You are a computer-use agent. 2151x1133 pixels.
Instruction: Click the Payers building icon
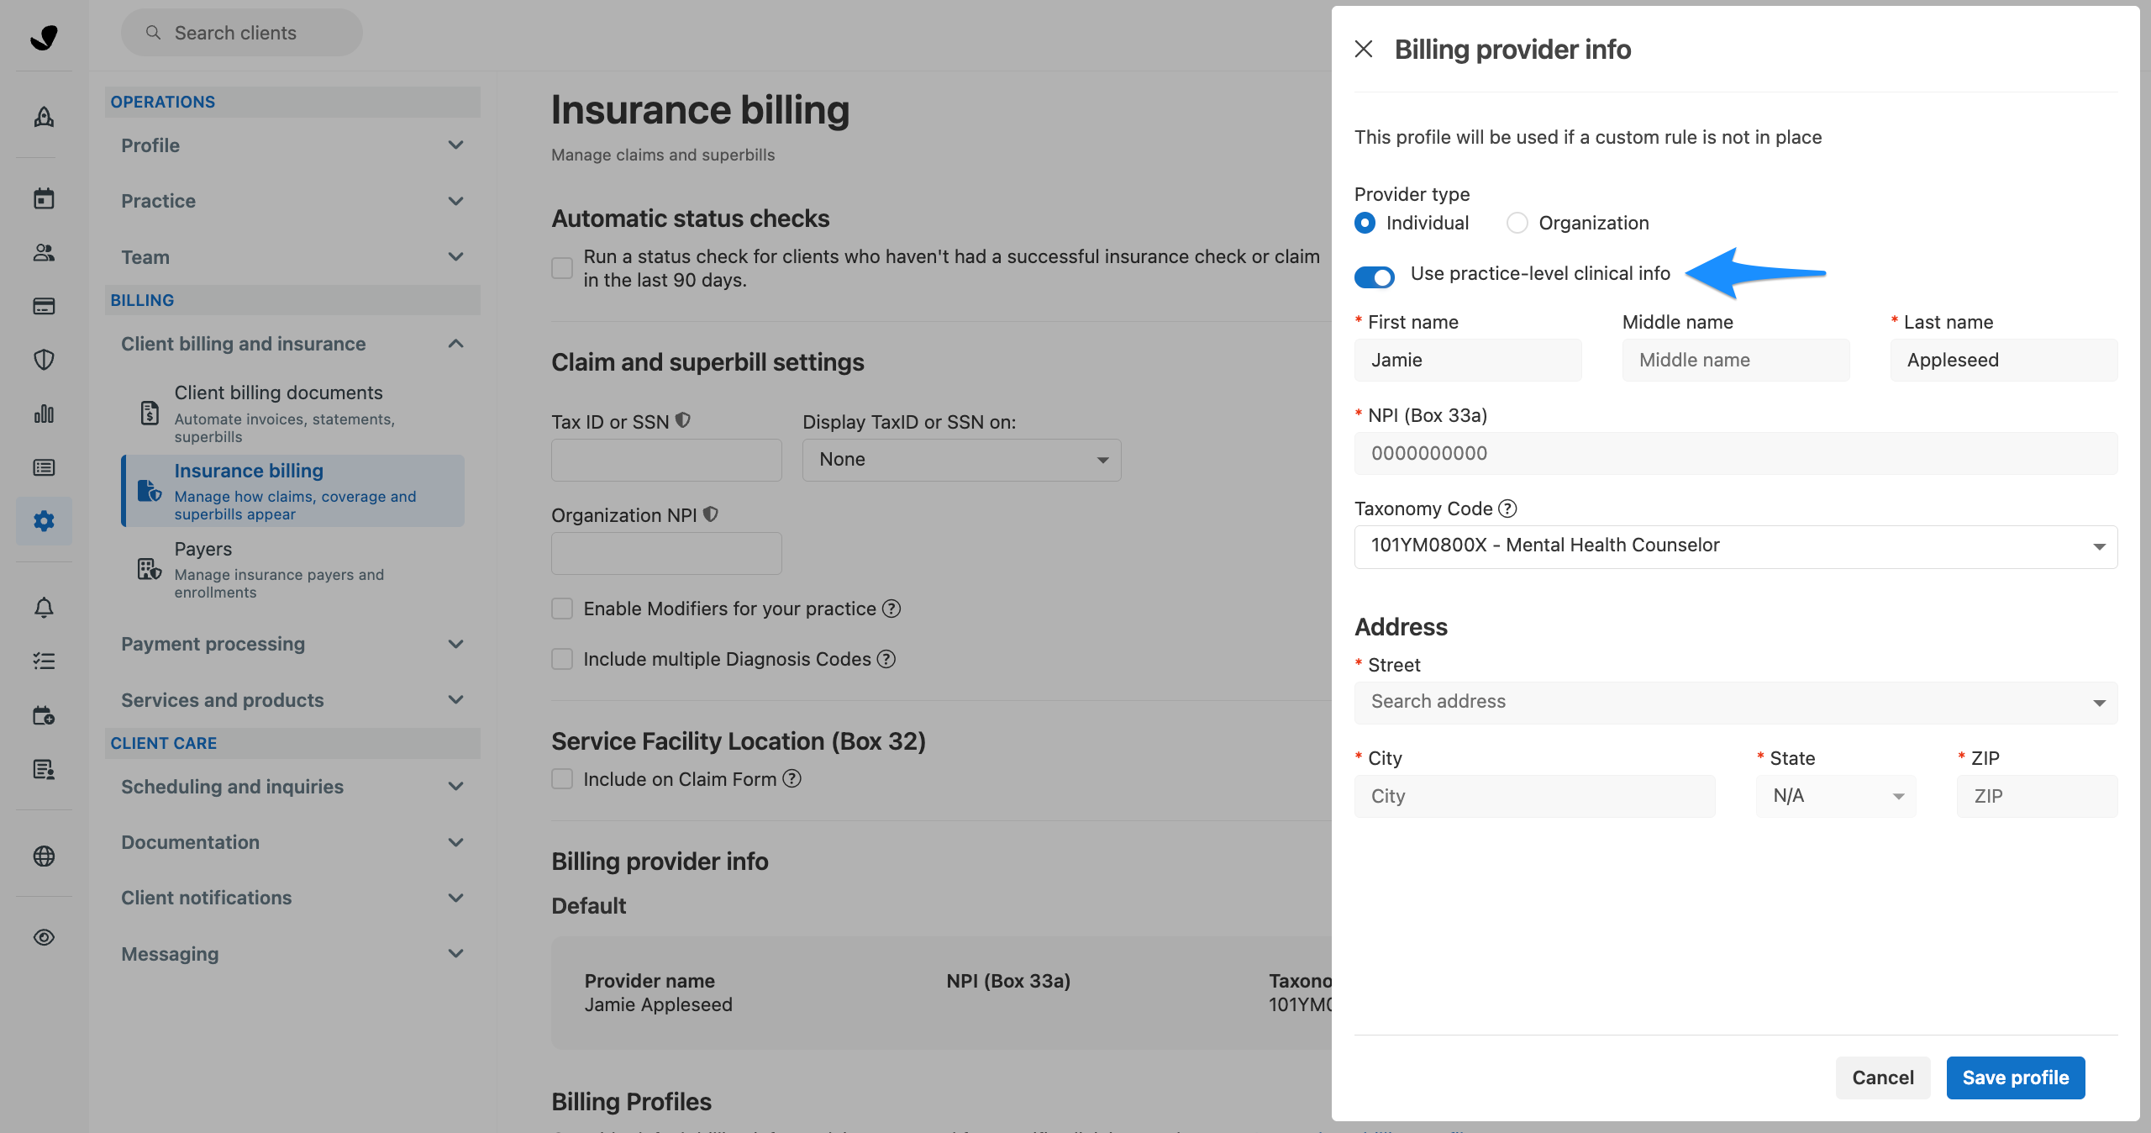coord(150,569)
